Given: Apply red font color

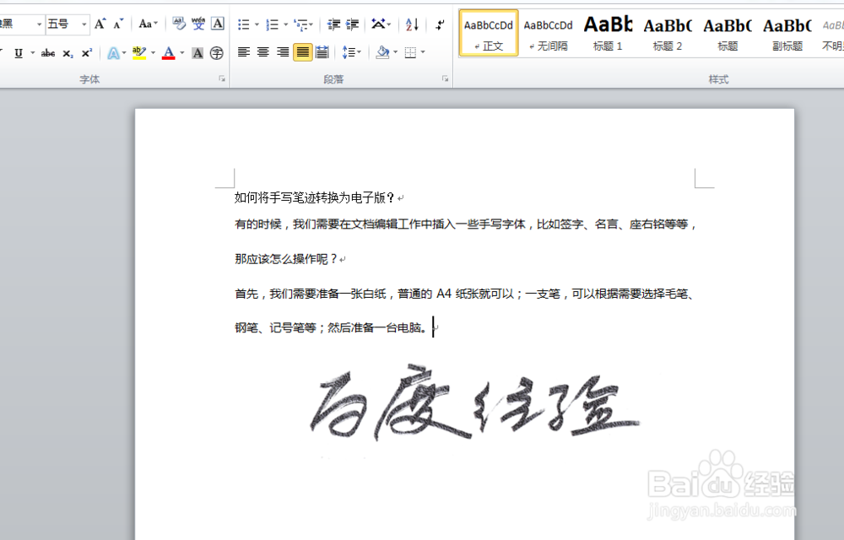Looking at the screenshot, I should [169, 52].
